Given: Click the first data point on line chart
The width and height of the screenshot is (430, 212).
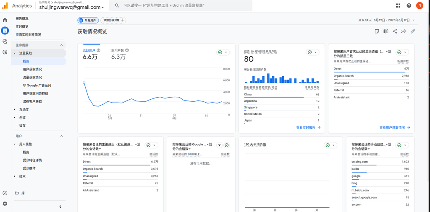Looking at the screenshot, I should (x=84, y=83).
